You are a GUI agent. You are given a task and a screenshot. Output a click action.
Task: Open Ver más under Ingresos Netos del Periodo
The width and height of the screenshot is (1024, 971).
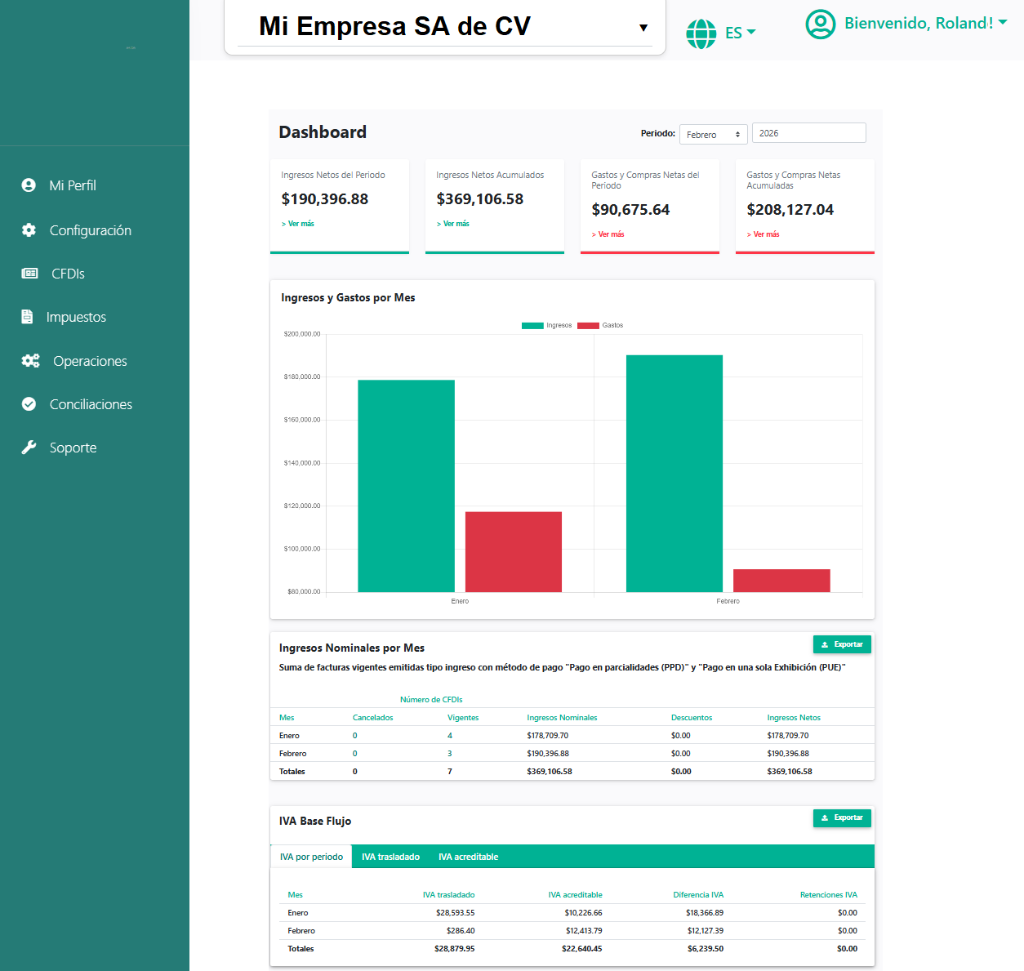pyautogui.click(x=297, y=223)
